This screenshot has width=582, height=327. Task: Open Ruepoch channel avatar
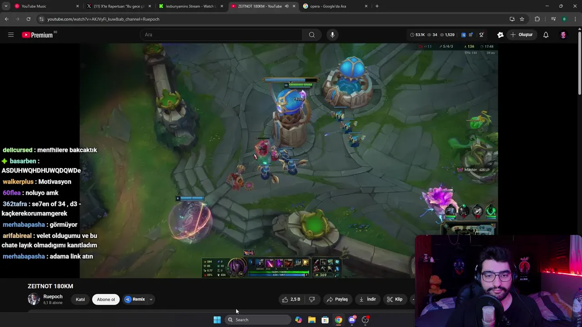pos(34,299)
